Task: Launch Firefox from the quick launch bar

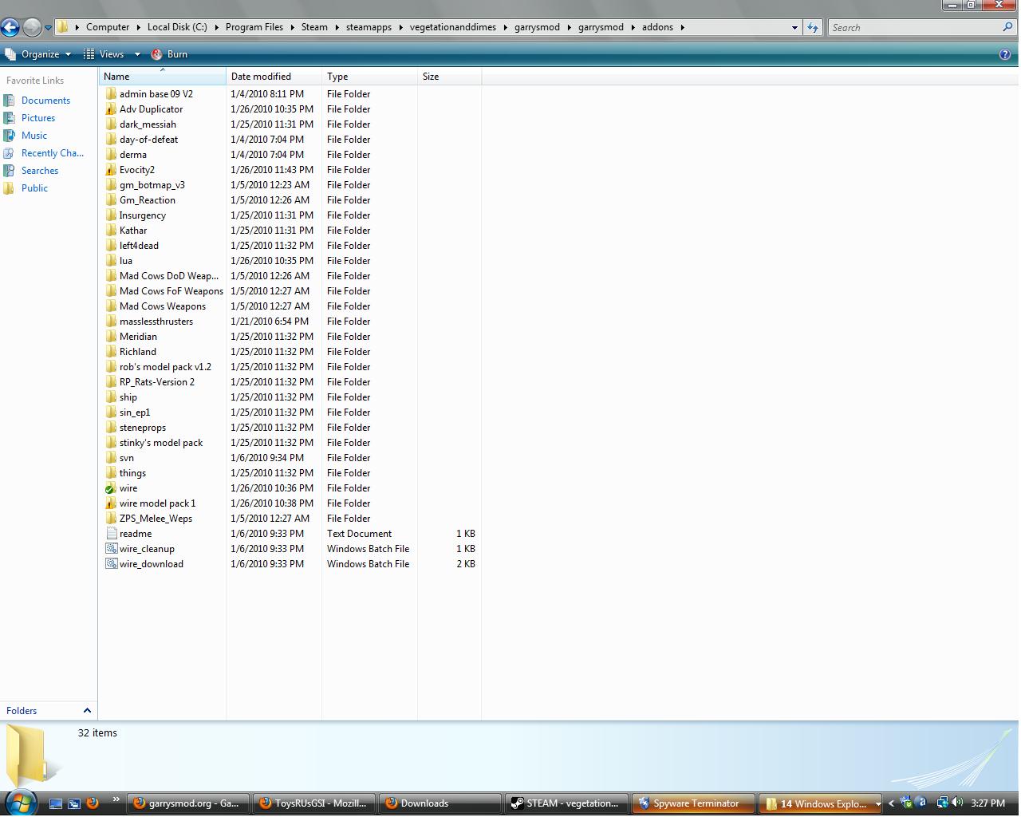Action: coord(94,803)
